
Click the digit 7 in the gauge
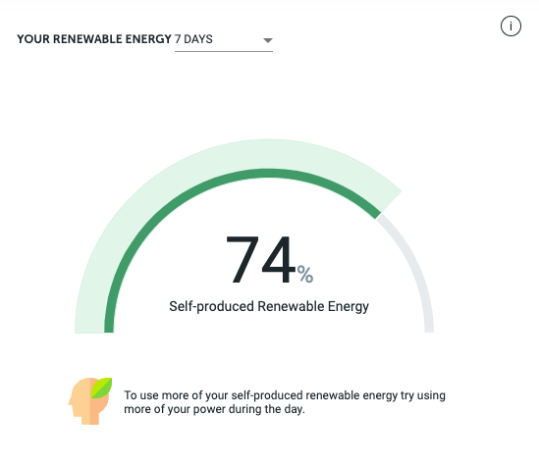coord(243,259)
